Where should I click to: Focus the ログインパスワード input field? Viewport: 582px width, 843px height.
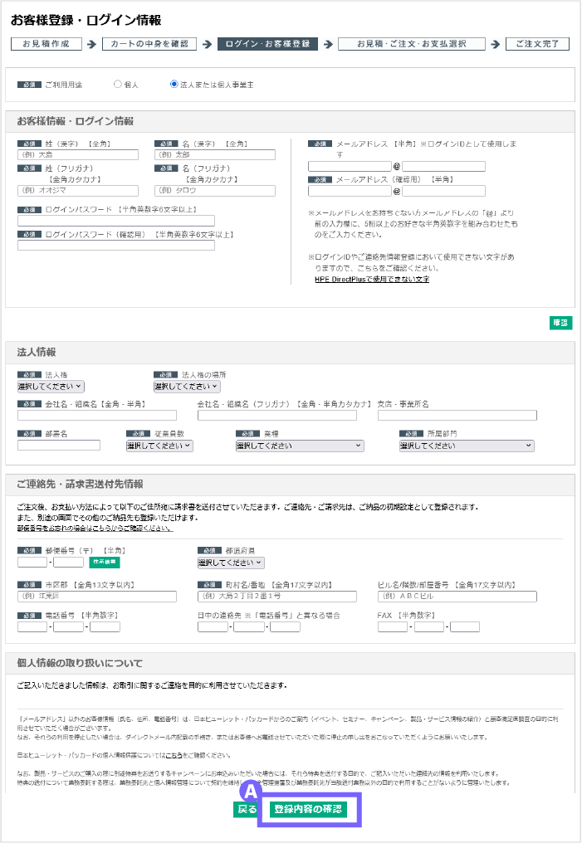point(116,221)
